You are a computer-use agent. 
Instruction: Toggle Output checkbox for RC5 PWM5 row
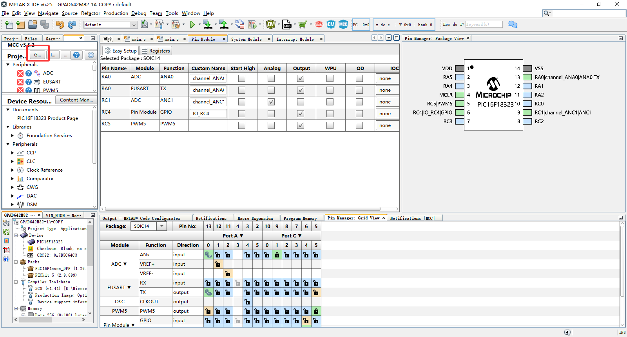click(x=301, y=125)
